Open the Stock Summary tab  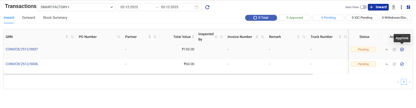point(55,18)
